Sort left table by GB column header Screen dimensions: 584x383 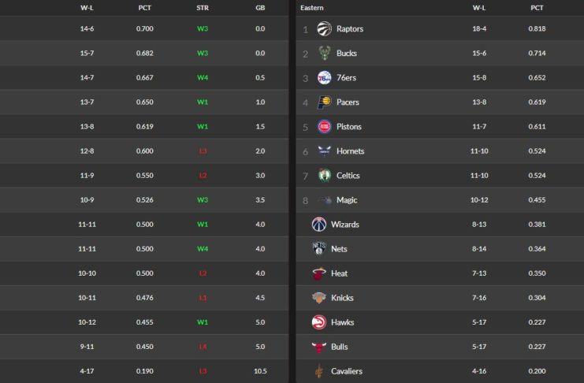point(260,7)
